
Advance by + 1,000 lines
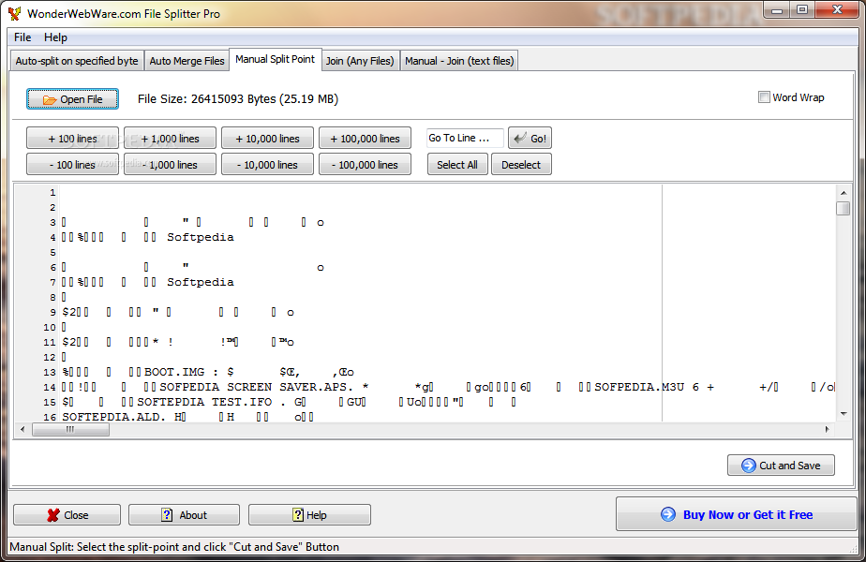pyautogui.click(x=171, y=138)
